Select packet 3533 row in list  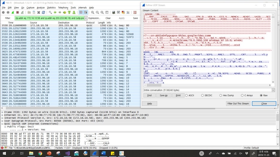[x=71, y=34]
